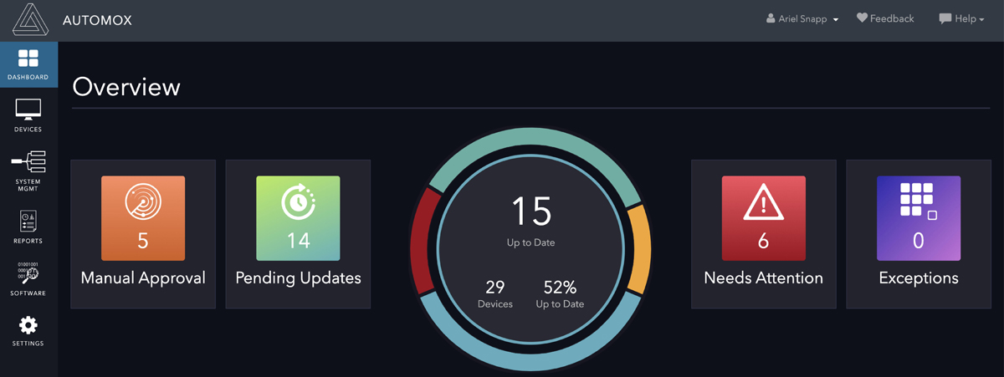Click the large 15 Up to Date number
The image size is (1004, 377).
(531, 211)
